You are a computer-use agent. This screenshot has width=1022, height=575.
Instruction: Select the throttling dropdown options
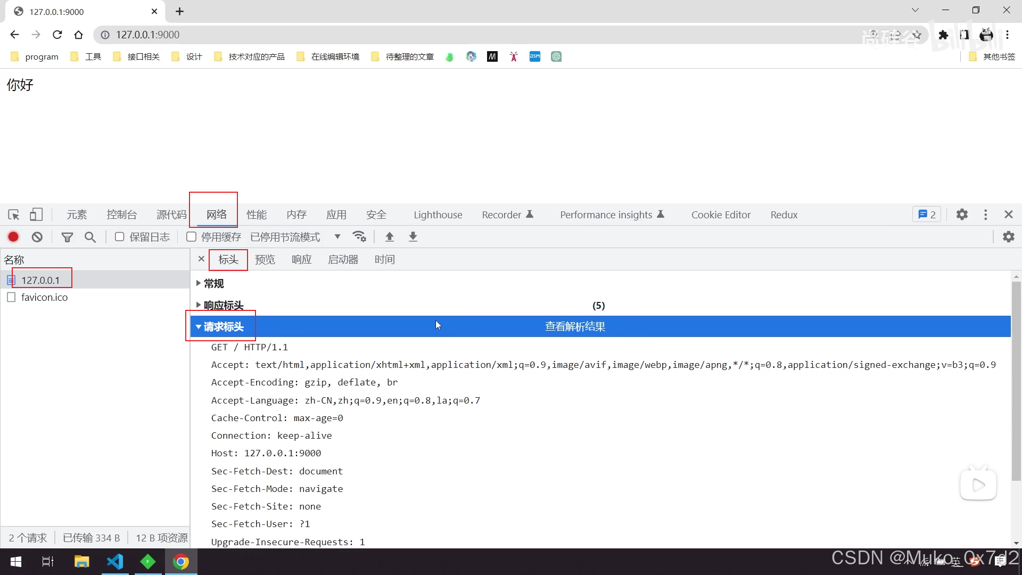(337, 236)
